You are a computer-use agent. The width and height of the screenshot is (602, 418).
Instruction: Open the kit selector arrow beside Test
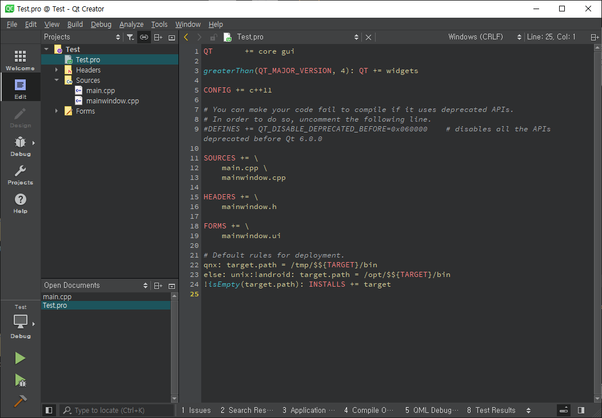[34, 324]
